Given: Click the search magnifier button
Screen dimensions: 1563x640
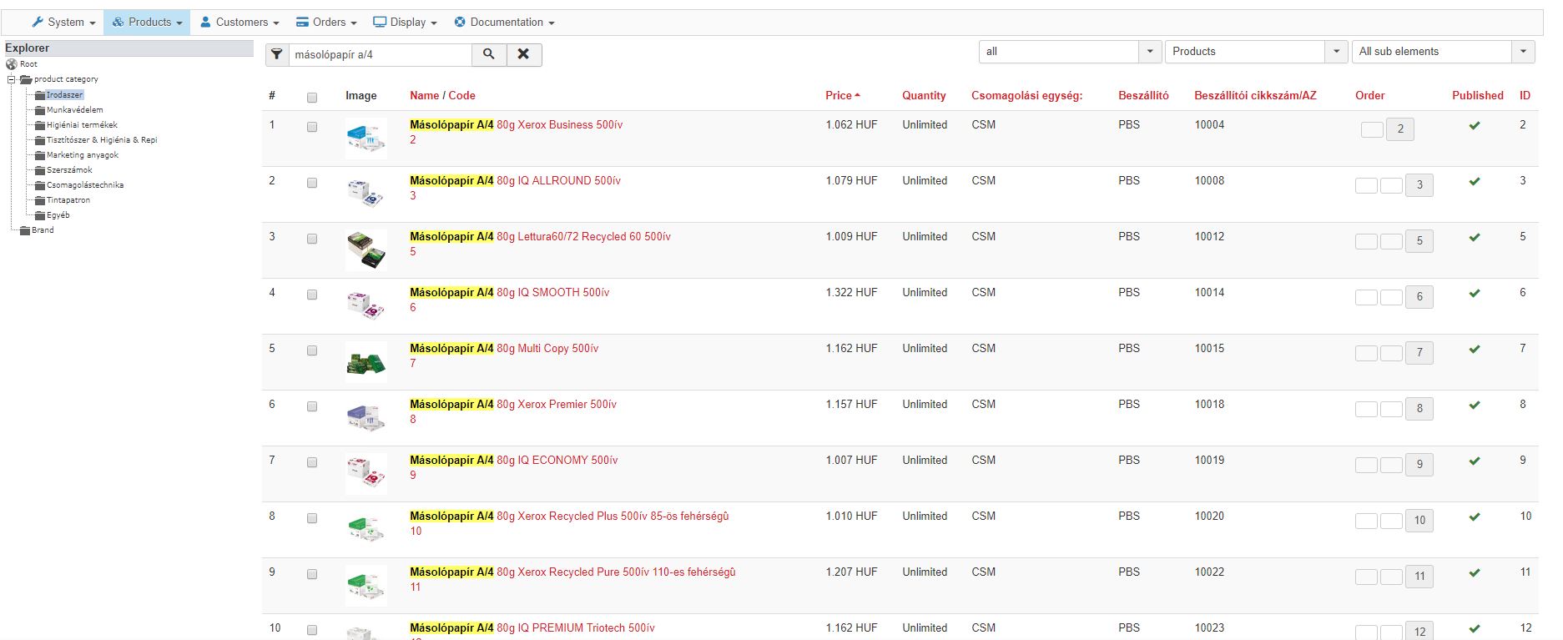Looking at the screenshot, I should tap(489, 54).
